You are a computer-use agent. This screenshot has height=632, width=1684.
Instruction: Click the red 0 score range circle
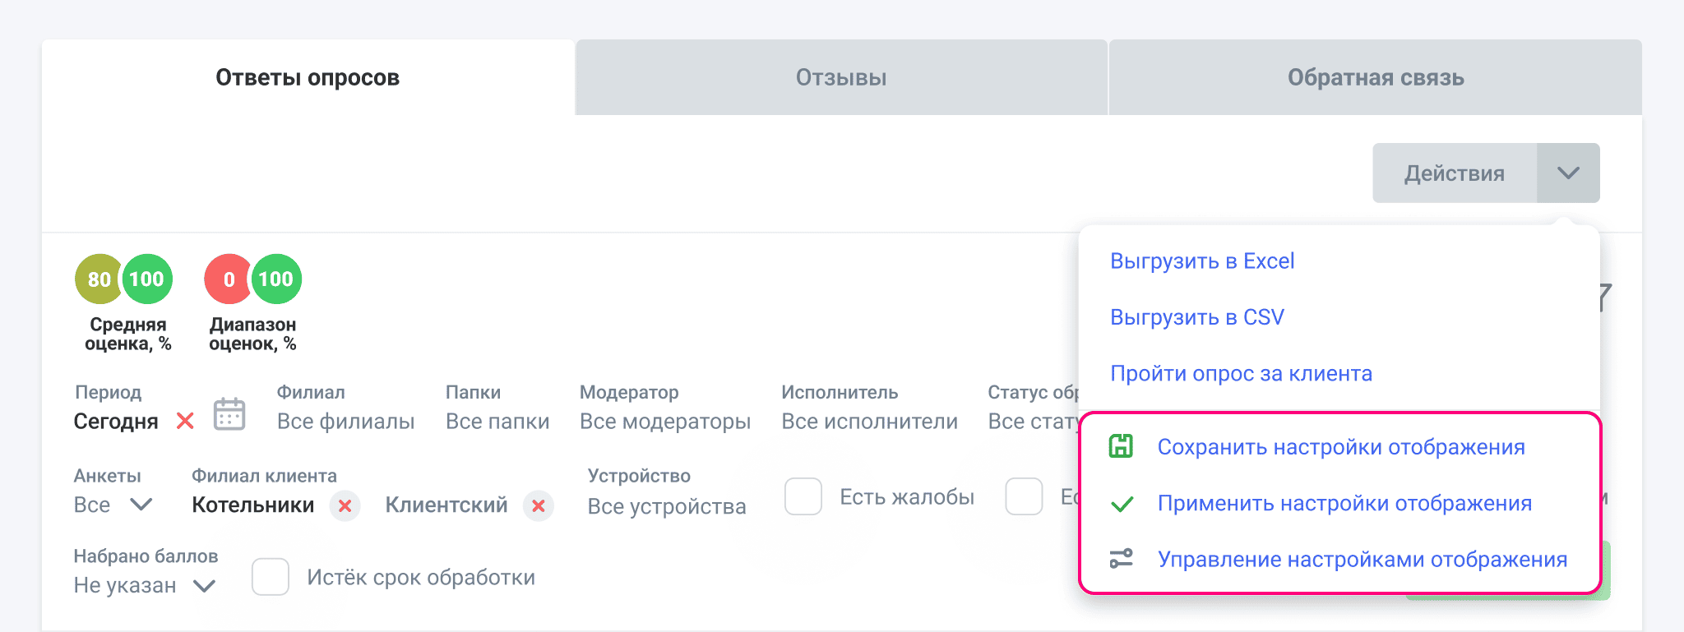[228, 279]
